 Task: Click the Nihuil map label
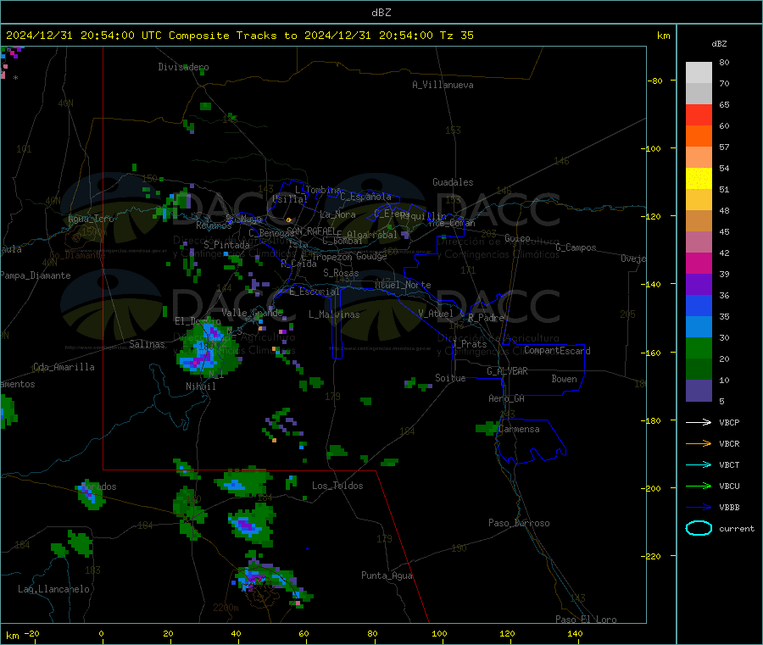point(201,386)
